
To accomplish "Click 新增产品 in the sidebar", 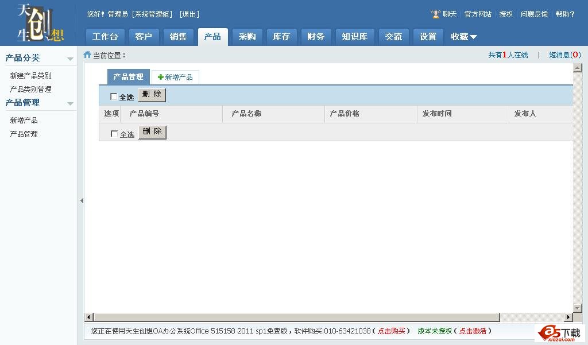I will [24, 121].
